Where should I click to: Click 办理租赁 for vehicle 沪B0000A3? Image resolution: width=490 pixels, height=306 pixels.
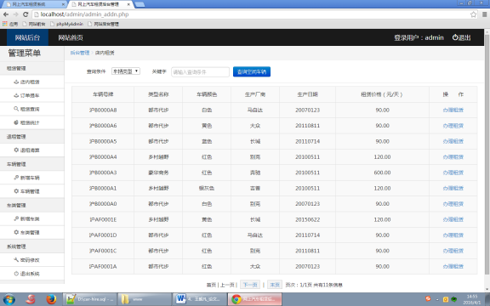pos(453,173)
